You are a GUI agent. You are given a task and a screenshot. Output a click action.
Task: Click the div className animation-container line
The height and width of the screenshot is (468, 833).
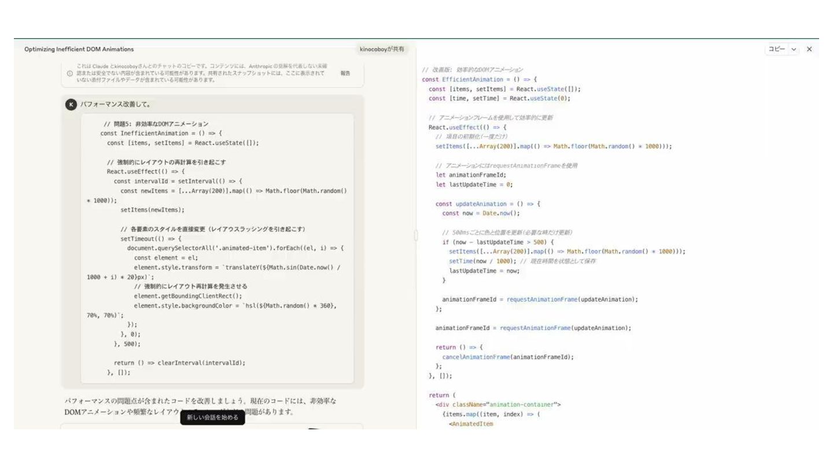click(497, 404)
